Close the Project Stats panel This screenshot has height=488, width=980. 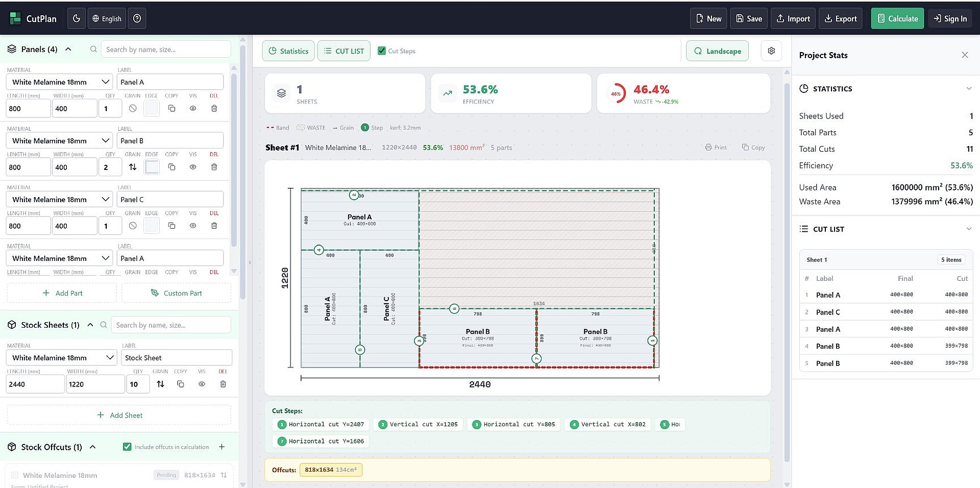965,55
